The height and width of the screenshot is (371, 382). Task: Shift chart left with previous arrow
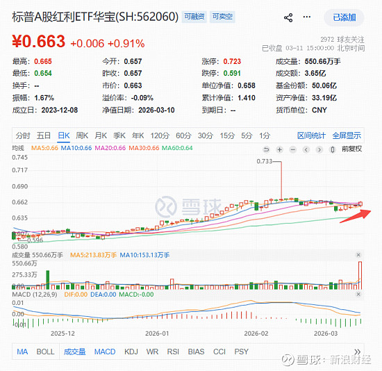[x=306, y=149]
